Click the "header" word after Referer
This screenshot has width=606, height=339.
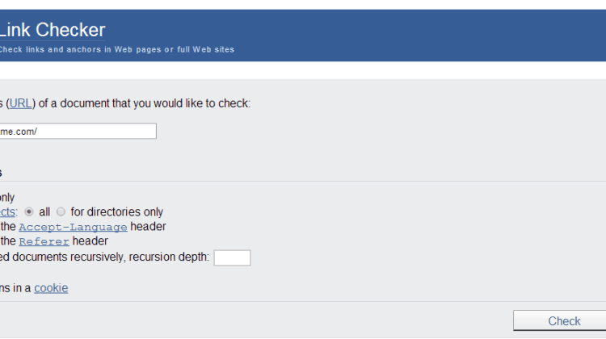click(x=90, y=241)
